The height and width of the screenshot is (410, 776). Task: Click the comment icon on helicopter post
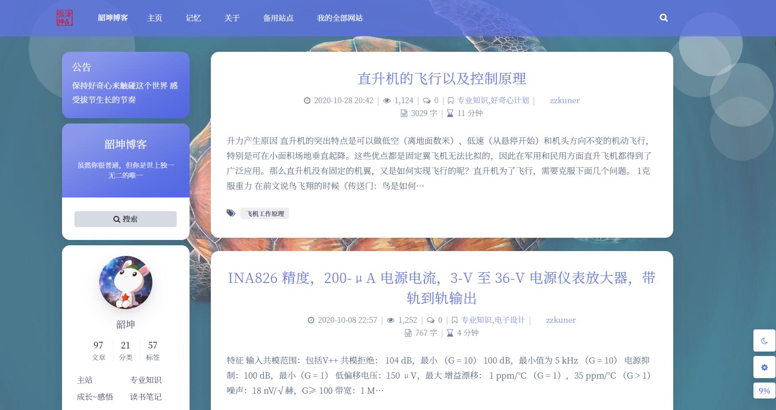(x=427, y=101)
